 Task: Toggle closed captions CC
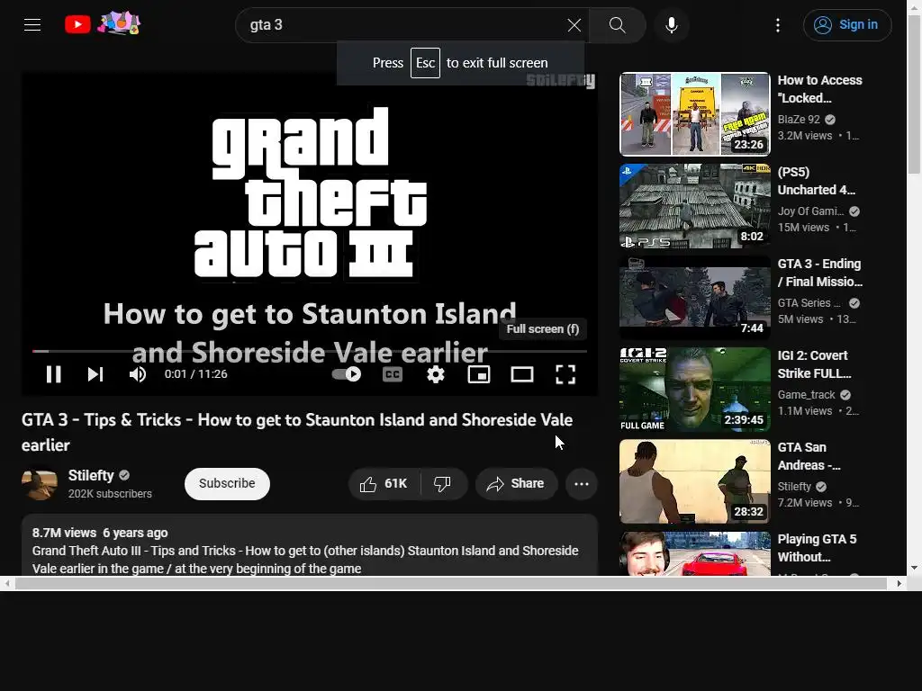[393, 374]
